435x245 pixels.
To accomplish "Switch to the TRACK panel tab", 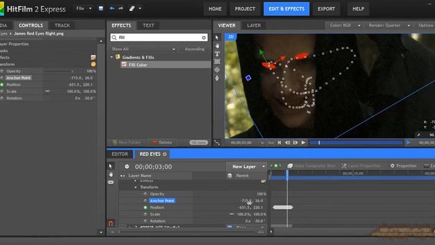I will pyautogui.click(x=62, y=25).
